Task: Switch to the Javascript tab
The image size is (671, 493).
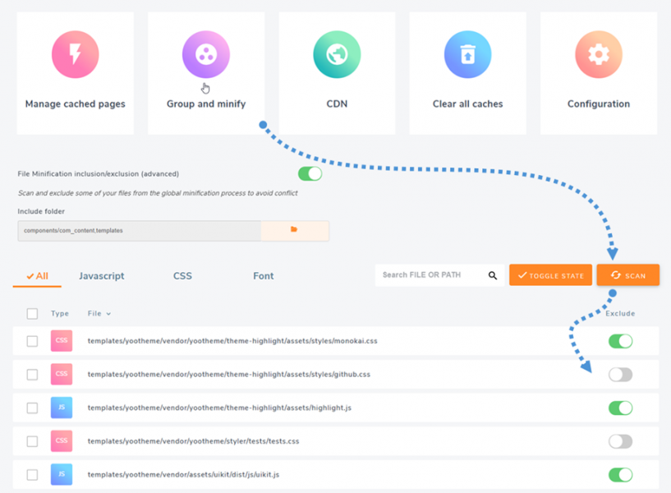Action: pos(102,276)
